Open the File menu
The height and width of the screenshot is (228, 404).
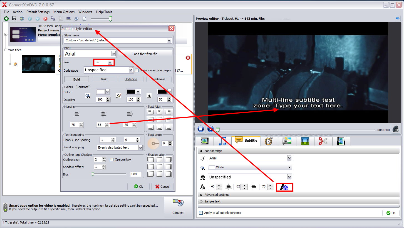[x=6, y=12]
